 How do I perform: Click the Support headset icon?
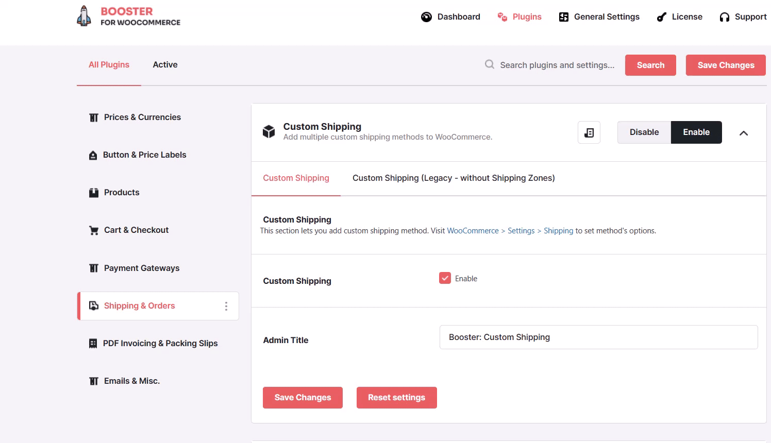[725, 17]
